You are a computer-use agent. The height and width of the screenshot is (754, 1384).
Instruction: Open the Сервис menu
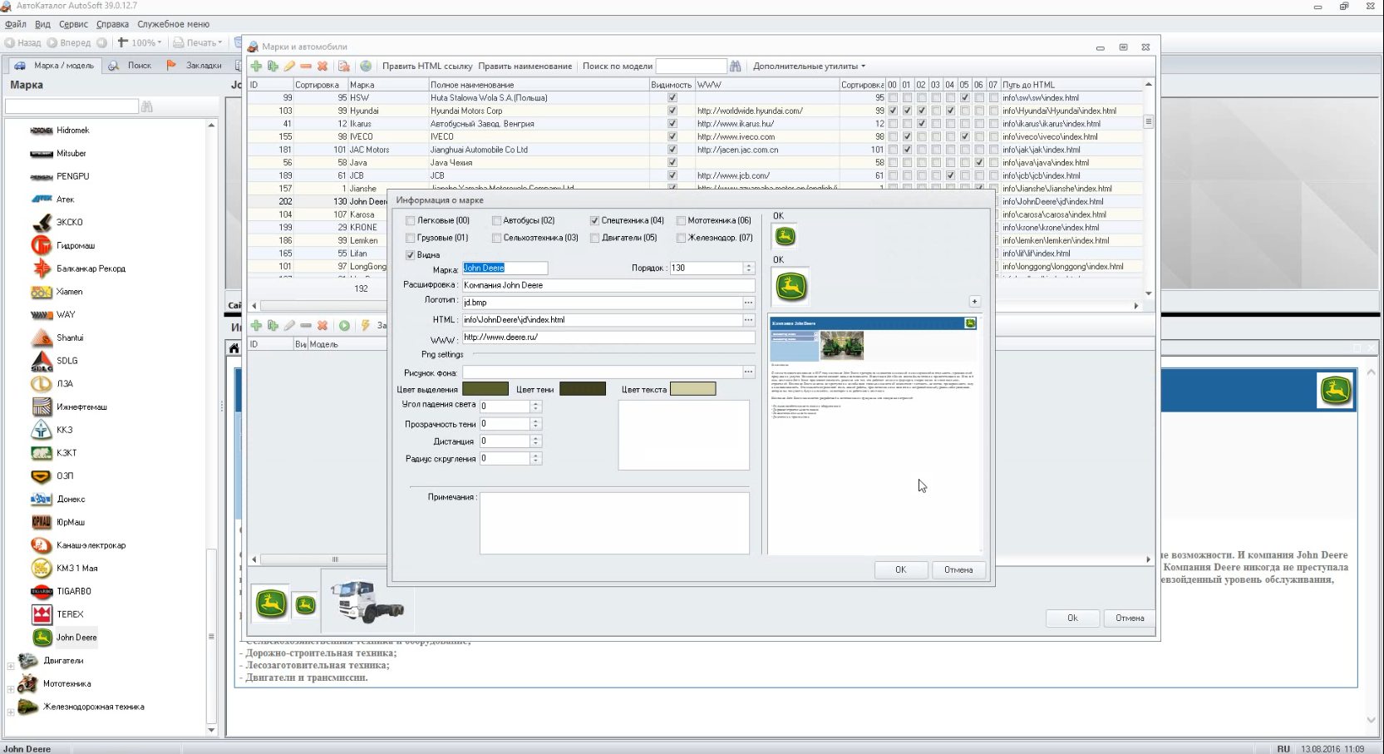[73, 24]
